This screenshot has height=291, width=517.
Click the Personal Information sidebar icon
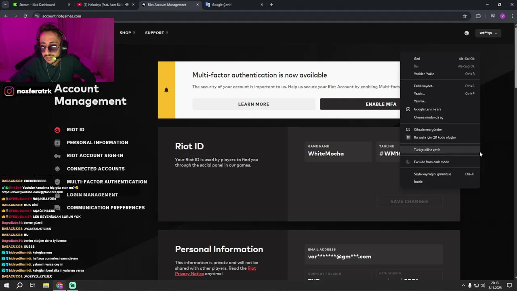point(57,143)
